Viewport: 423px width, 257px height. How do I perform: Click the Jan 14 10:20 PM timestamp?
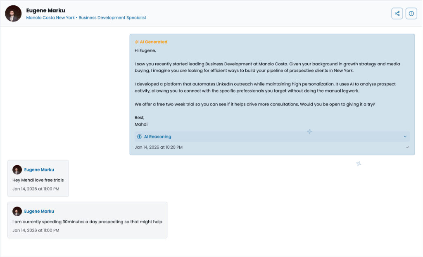click(159, 147)
